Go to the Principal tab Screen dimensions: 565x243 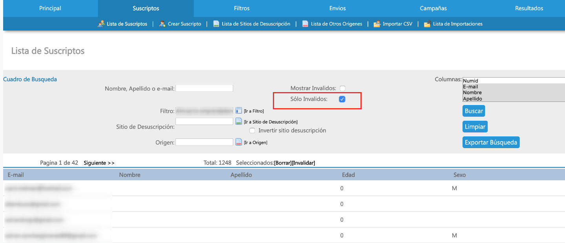[x=50, y=8]
